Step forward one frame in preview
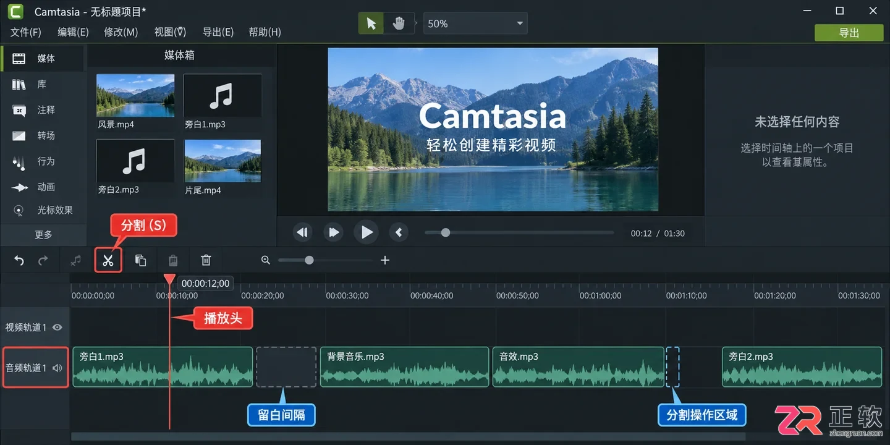This screenshot has height=445, width=890. coord(334,232)
